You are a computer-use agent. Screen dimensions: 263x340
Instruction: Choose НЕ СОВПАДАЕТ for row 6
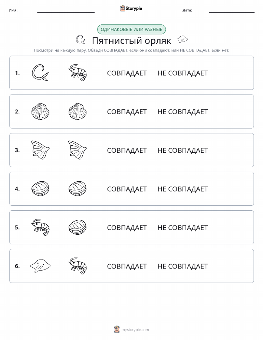pos(183,266)
